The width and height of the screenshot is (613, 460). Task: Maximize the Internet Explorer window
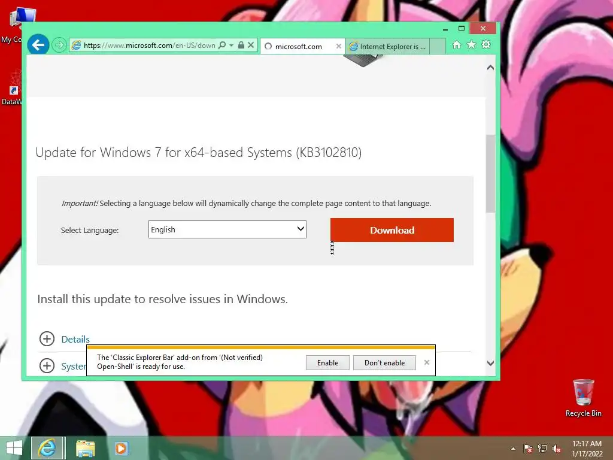(462, 29)
